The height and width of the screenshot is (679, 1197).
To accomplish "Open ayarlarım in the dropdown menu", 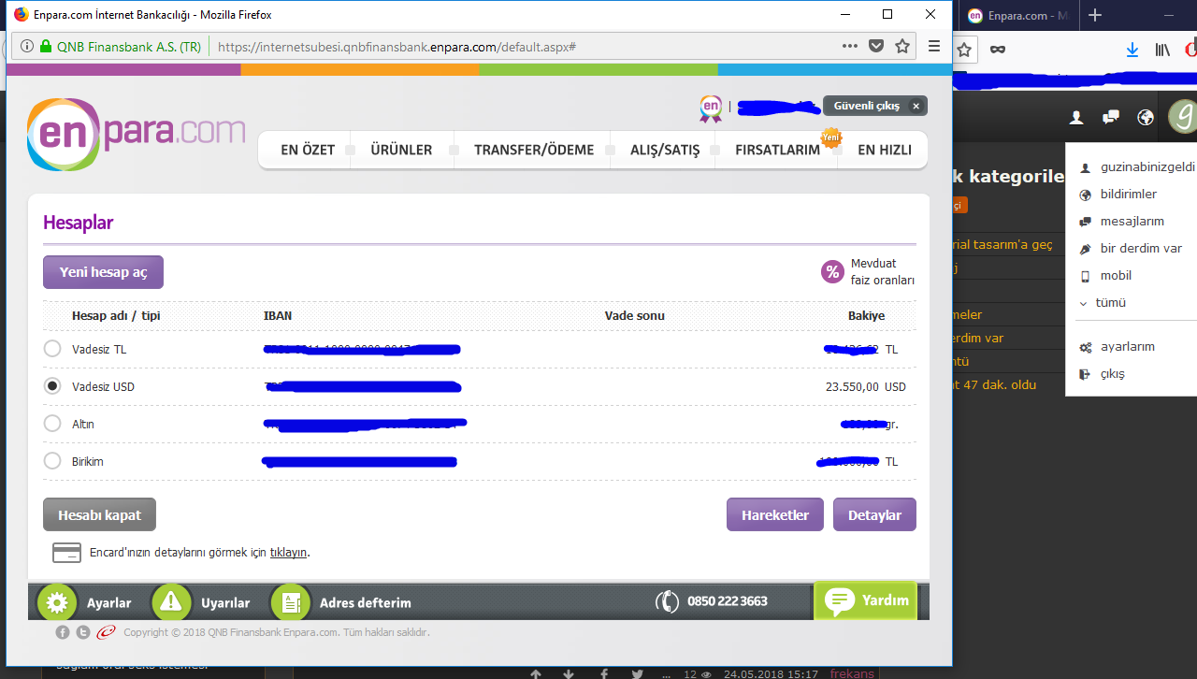I will pyautogui.click(x=1127, y=347).
